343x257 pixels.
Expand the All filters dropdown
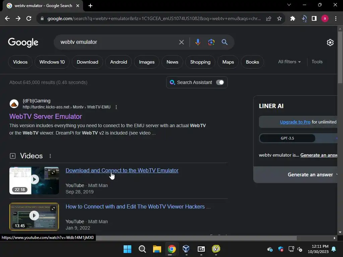289,62
